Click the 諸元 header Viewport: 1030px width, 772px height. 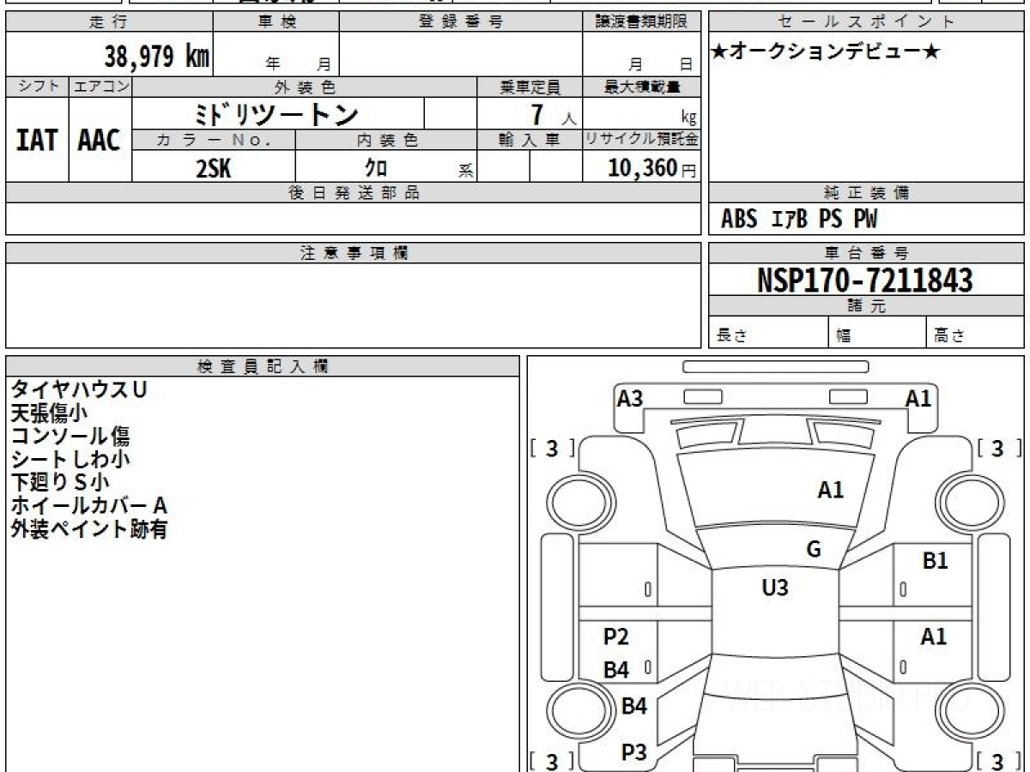pyautogui.click(x=866, y=306)
